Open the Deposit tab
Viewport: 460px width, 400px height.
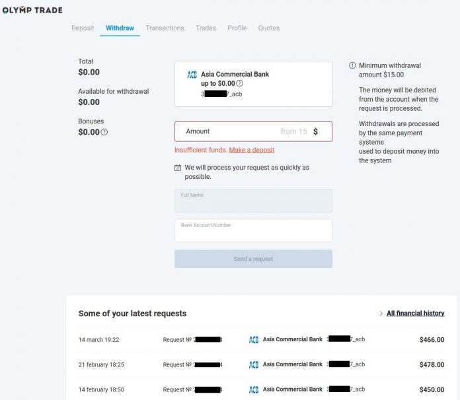tap(83, 28)
